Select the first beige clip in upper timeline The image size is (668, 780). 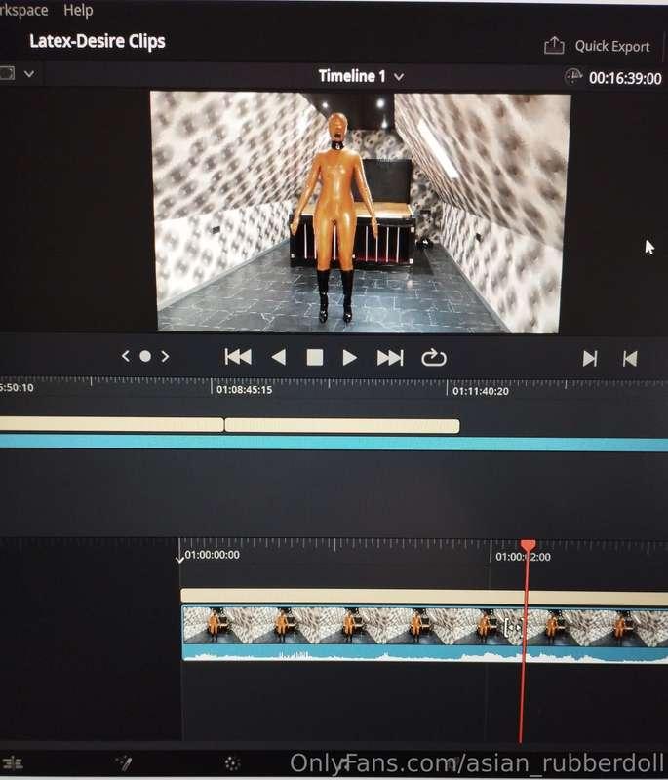(111, 424)
